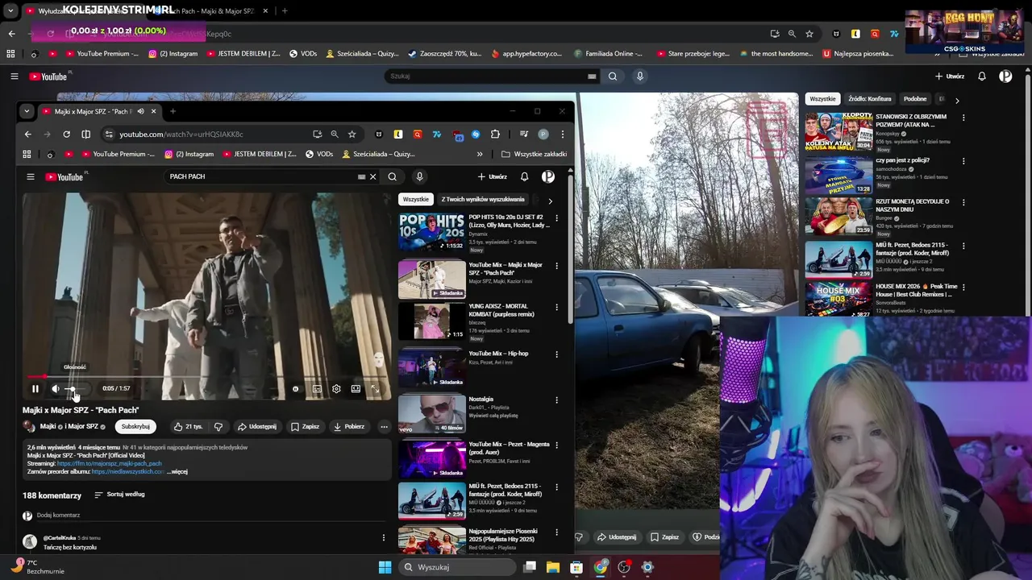The width and height of the screenshot is (1032, 580).
Task: Open the (2) Instagram bookmark in front window
Action: pos(189,154)
